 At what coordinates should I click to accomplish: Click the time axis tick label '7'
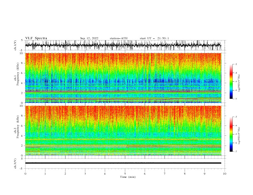click(x=165, y=174)
